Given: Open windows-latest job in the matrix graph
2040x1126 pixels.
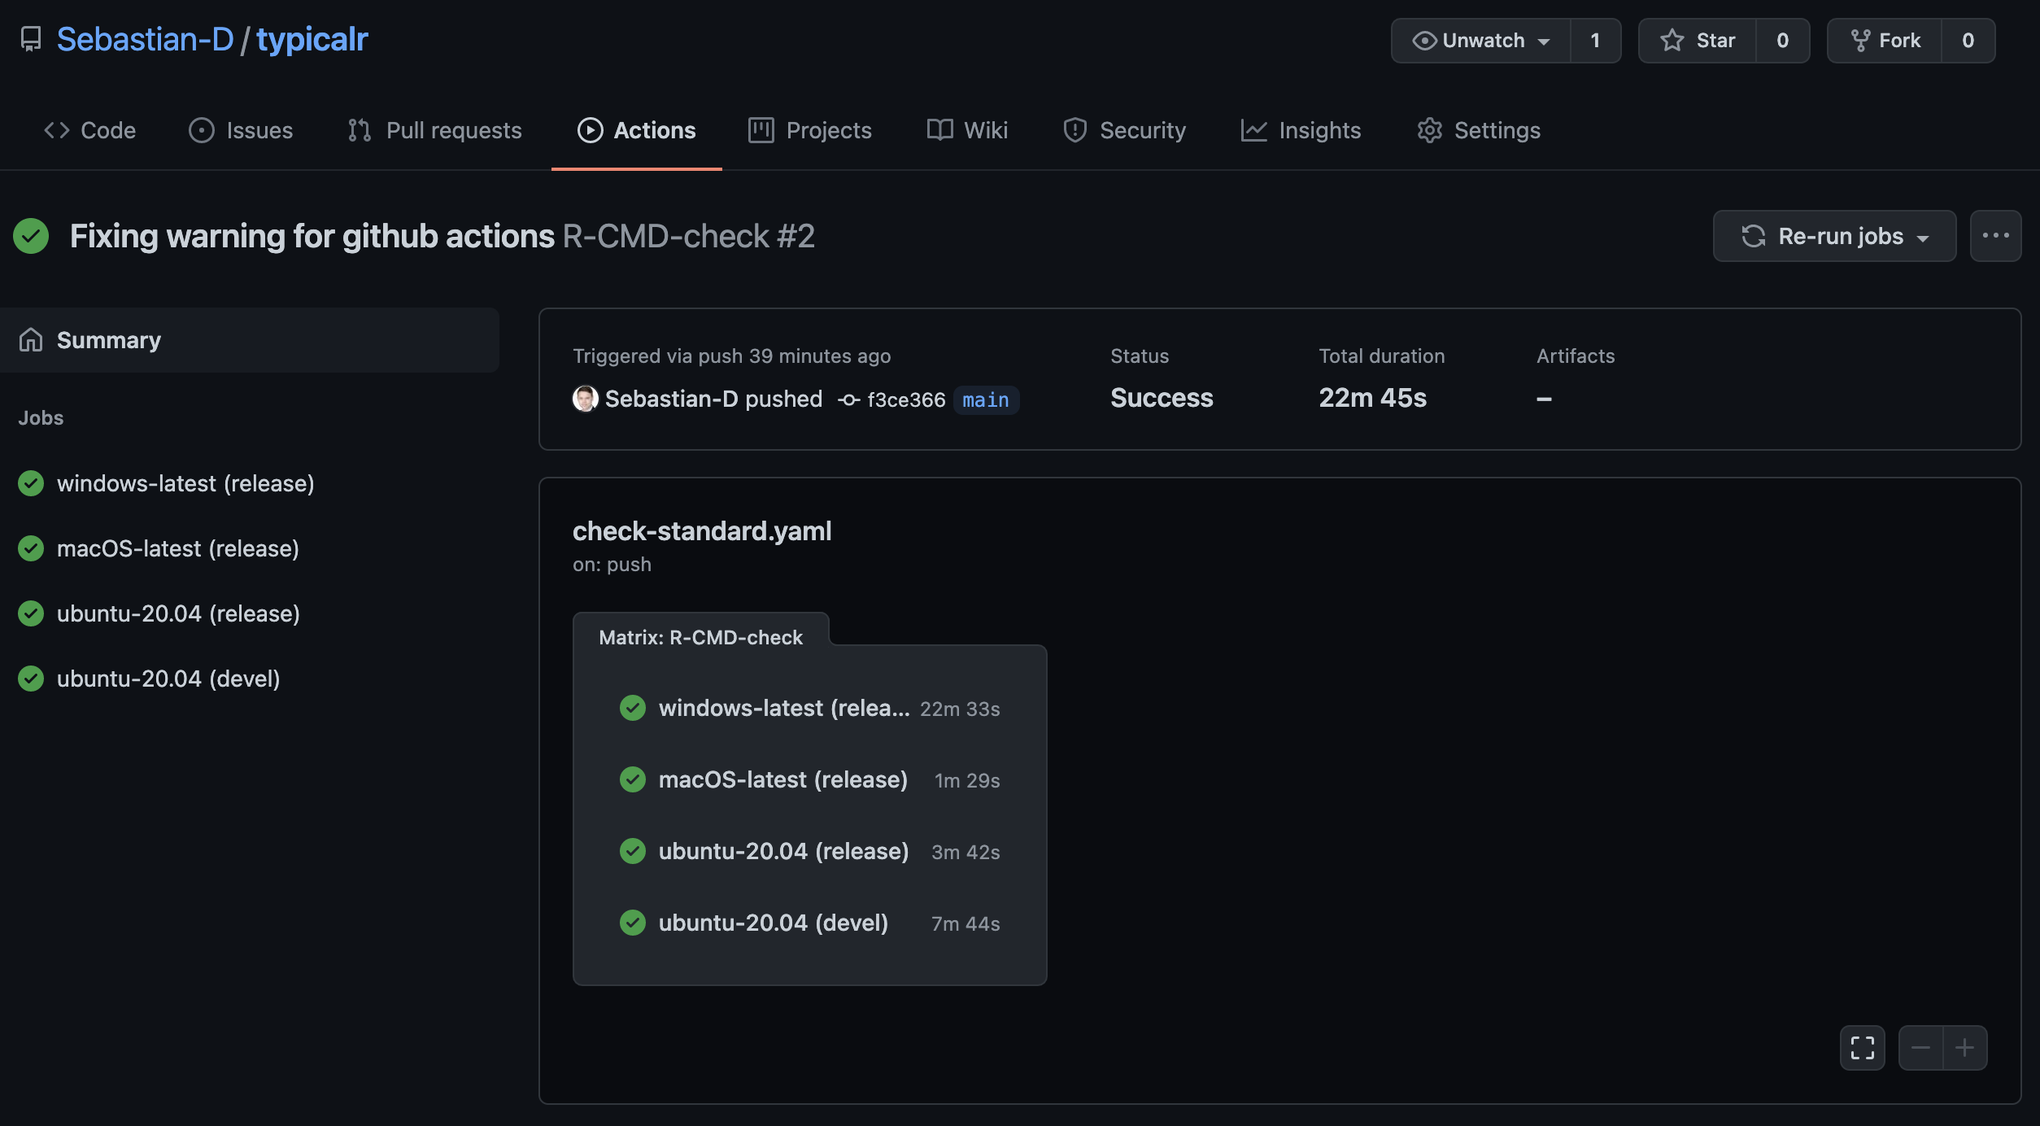Looking at the screenshot, I should tap(809, 708).
